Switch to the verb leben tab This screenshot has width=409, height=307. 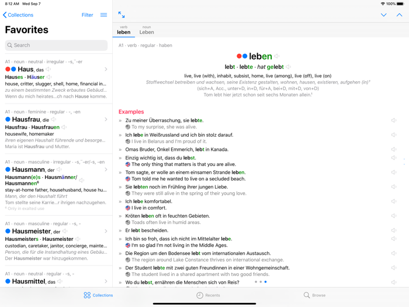click(x=124, y=30)
